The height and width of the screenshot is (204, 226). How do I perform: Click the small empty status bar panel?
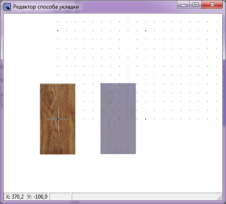tap(60, 196)
